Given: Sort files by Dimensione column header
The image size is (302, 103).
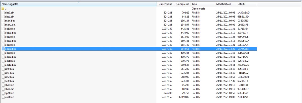Looking at the screenshot, I should coord(165,4).
